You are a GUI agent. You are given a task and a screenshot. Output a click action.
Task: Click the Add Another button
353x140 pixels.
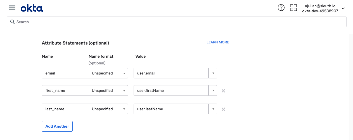pyautogui.click(x=57, y=126)
